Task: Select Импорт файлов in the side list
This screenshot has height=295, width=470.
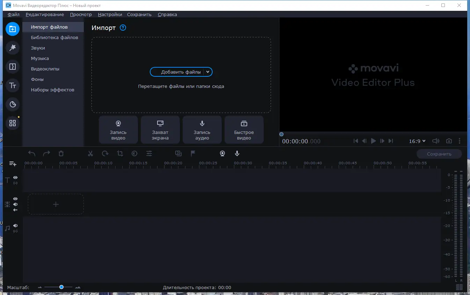Action: (53, 27)
